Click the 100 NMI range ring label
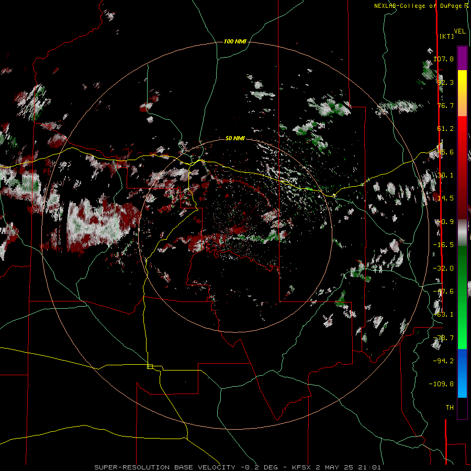This screenshot has height=471, width=471. click(235, 41)
